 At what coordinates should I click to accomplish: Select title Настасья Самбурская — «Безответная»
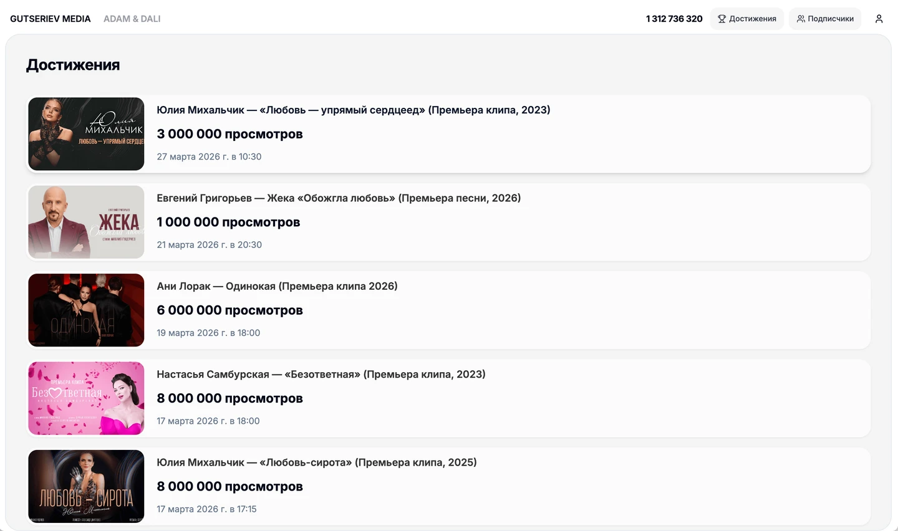coord(321,375)
